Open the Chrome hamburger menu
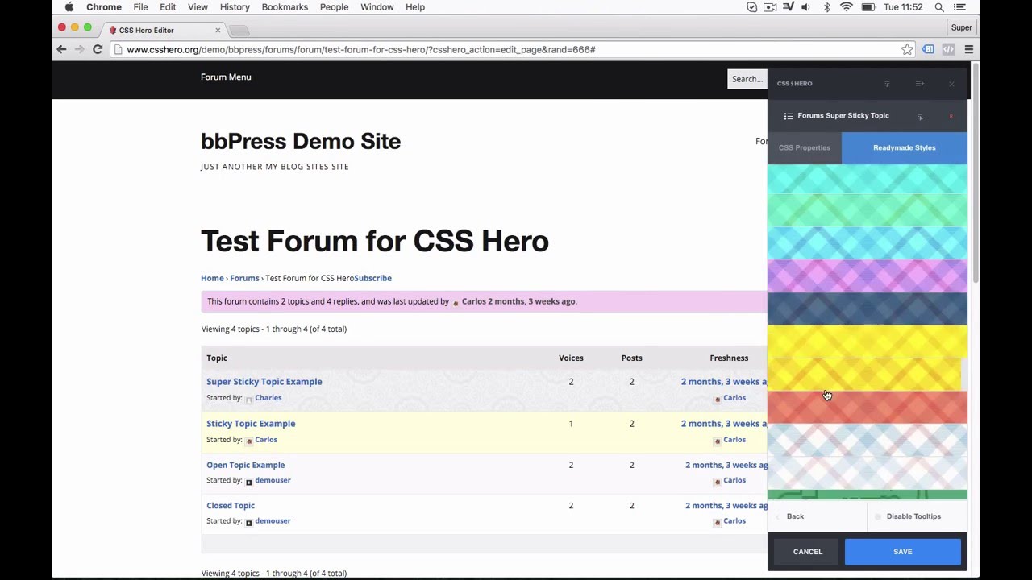 (x=968, y=49)
